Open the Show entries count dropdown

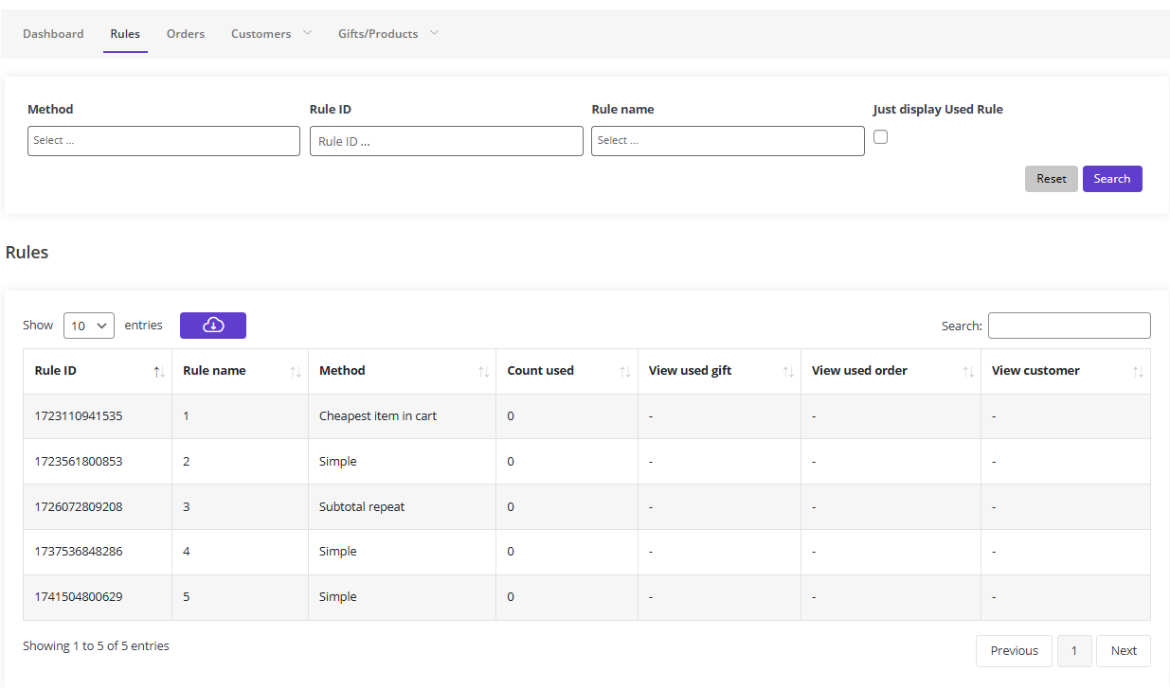click(89, 326)
